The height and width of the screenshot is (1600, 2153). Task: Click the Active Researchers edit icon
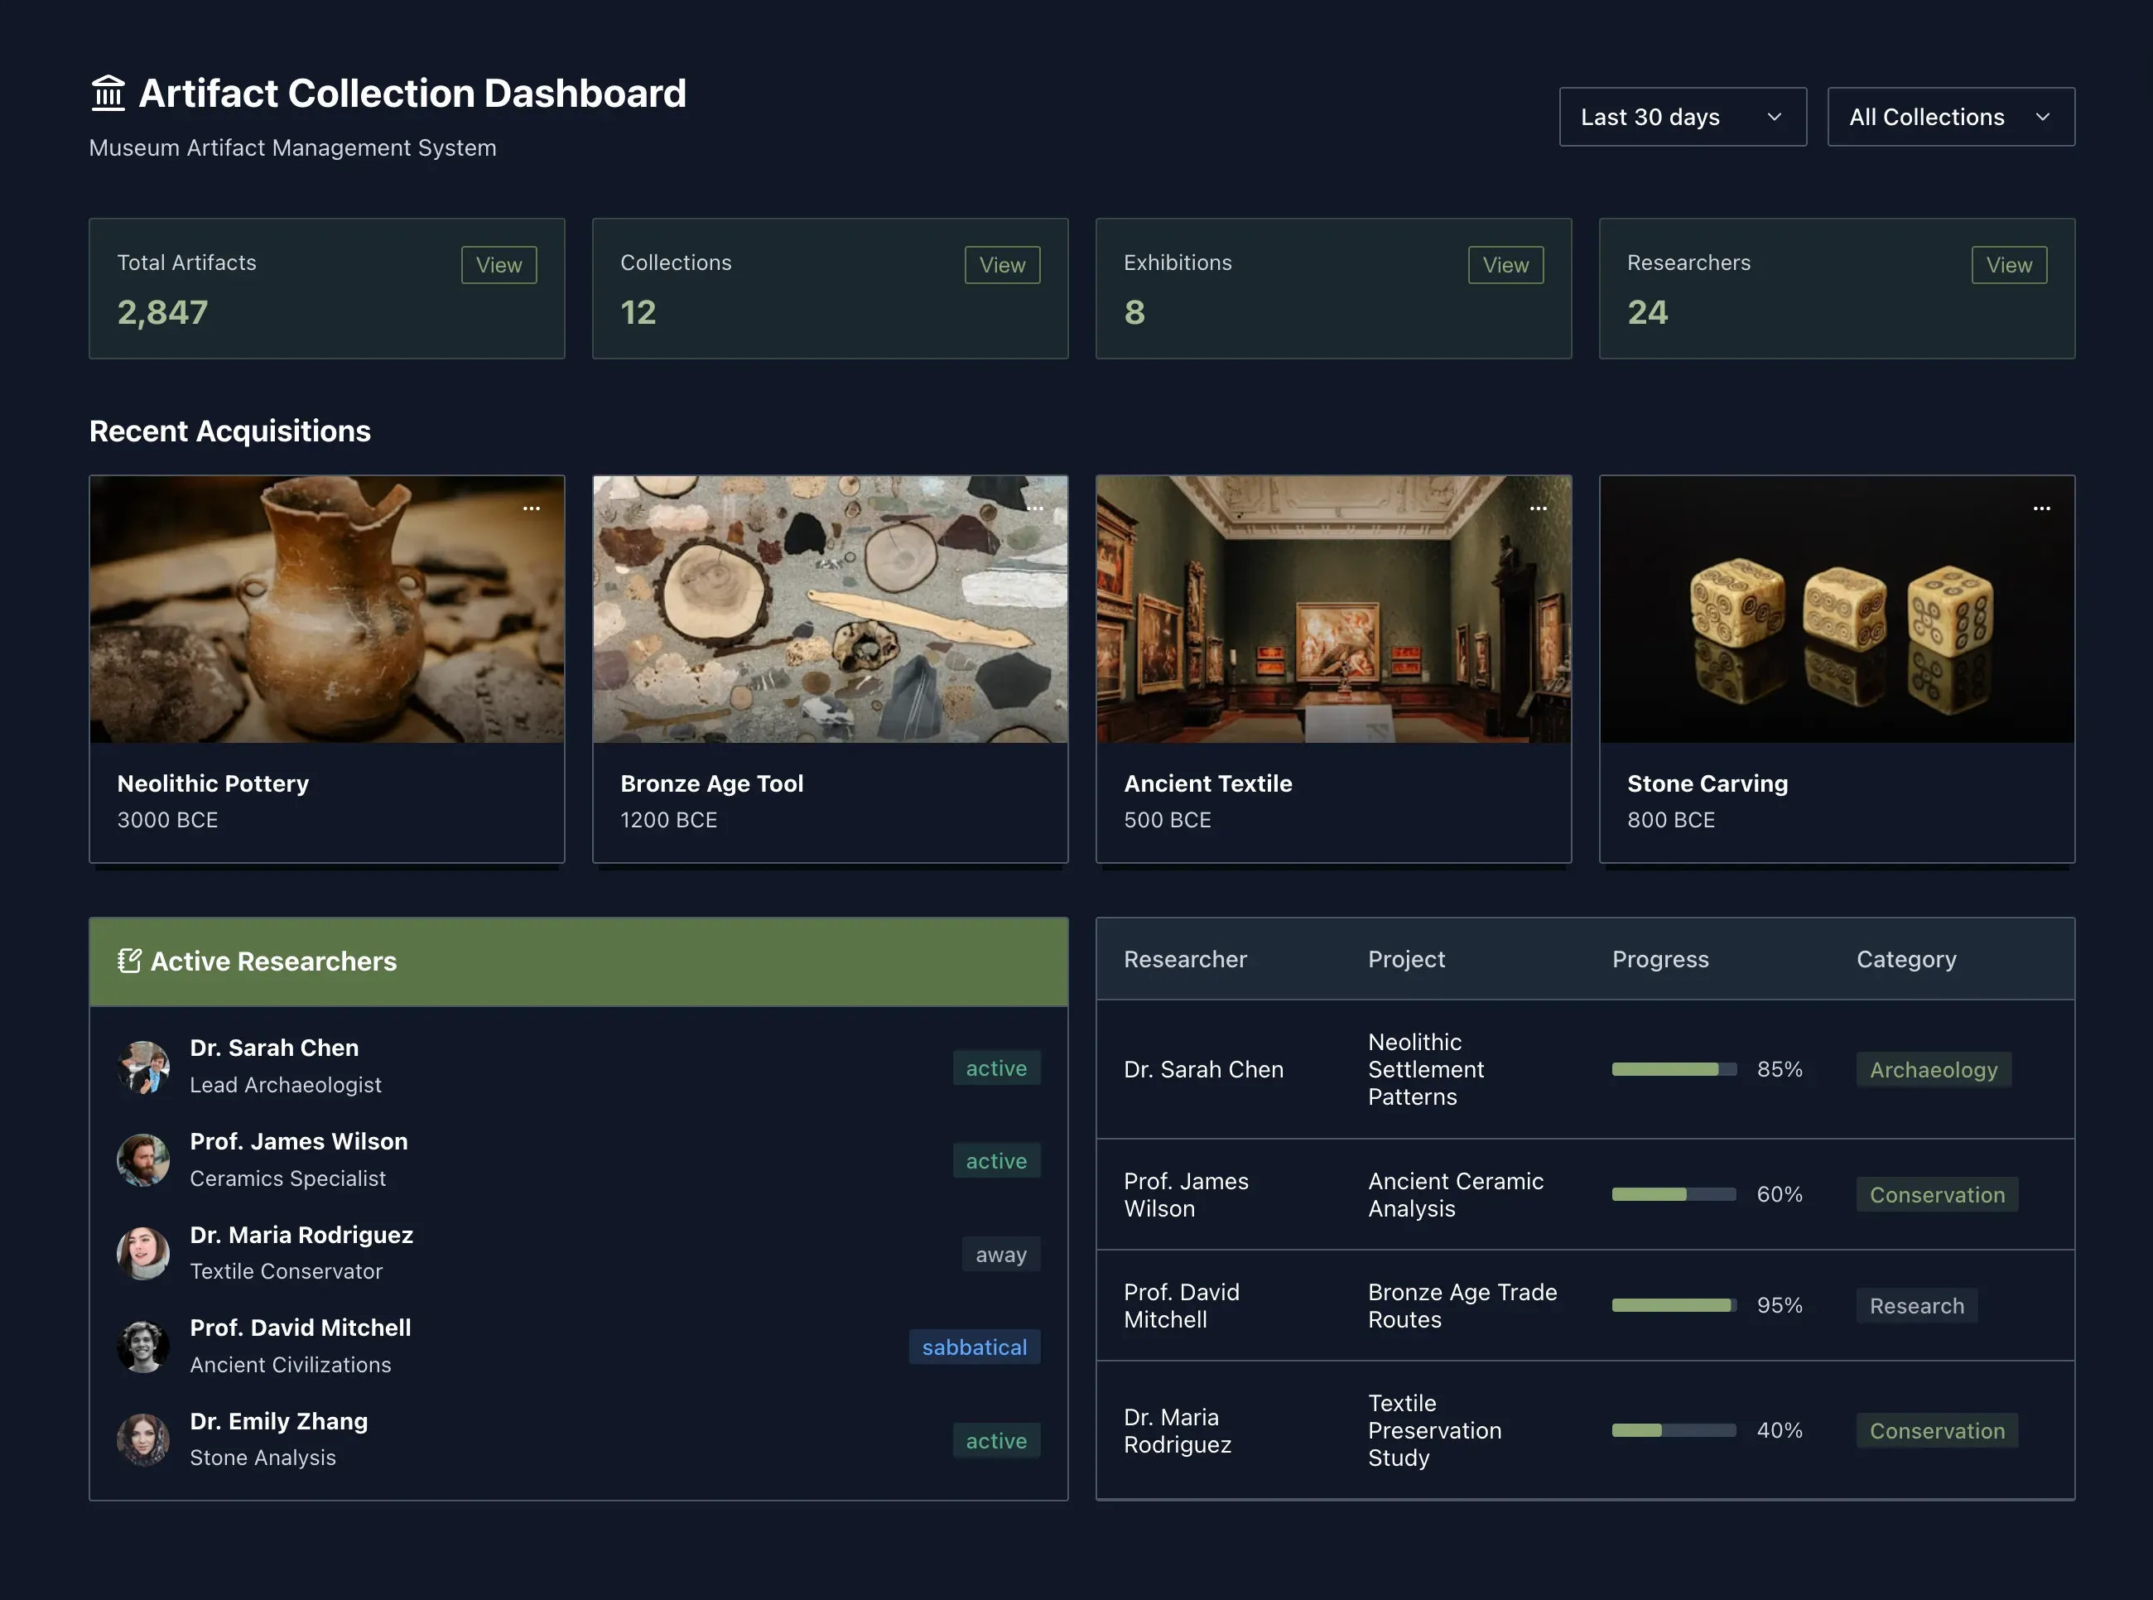129,961
